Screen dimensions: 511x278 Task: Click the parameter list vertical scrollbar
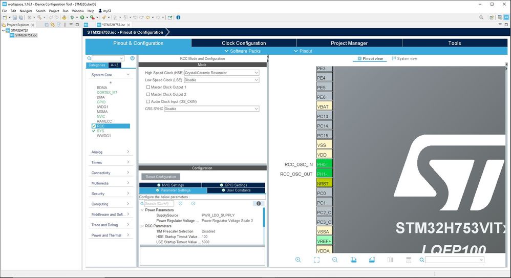point(264,218)
